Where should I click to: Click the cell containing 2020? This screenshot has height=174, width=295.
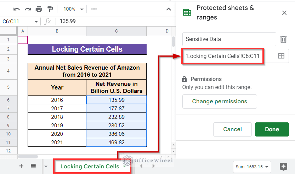(x=57, y=134)
